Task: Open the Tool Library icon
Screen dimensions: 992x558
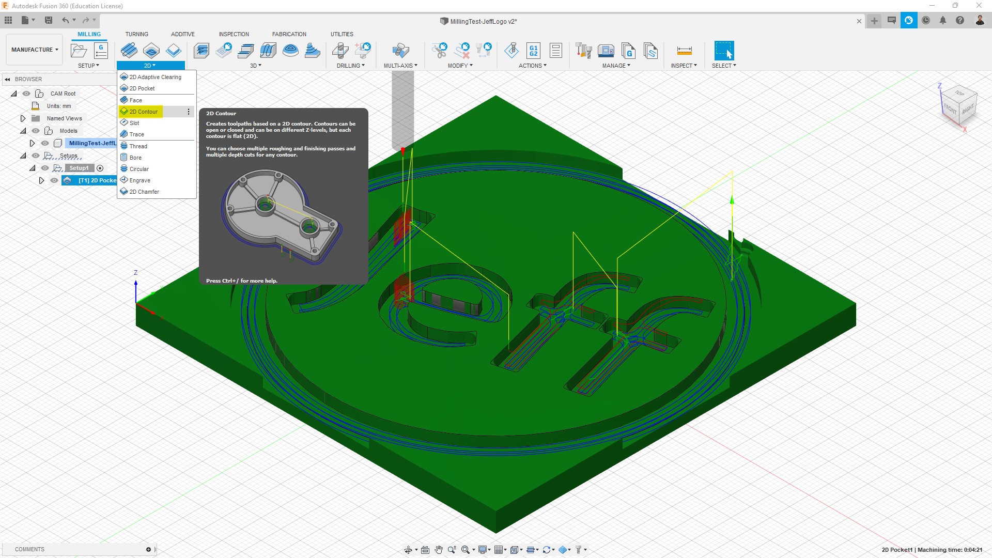Action: [x=583, y=51]
